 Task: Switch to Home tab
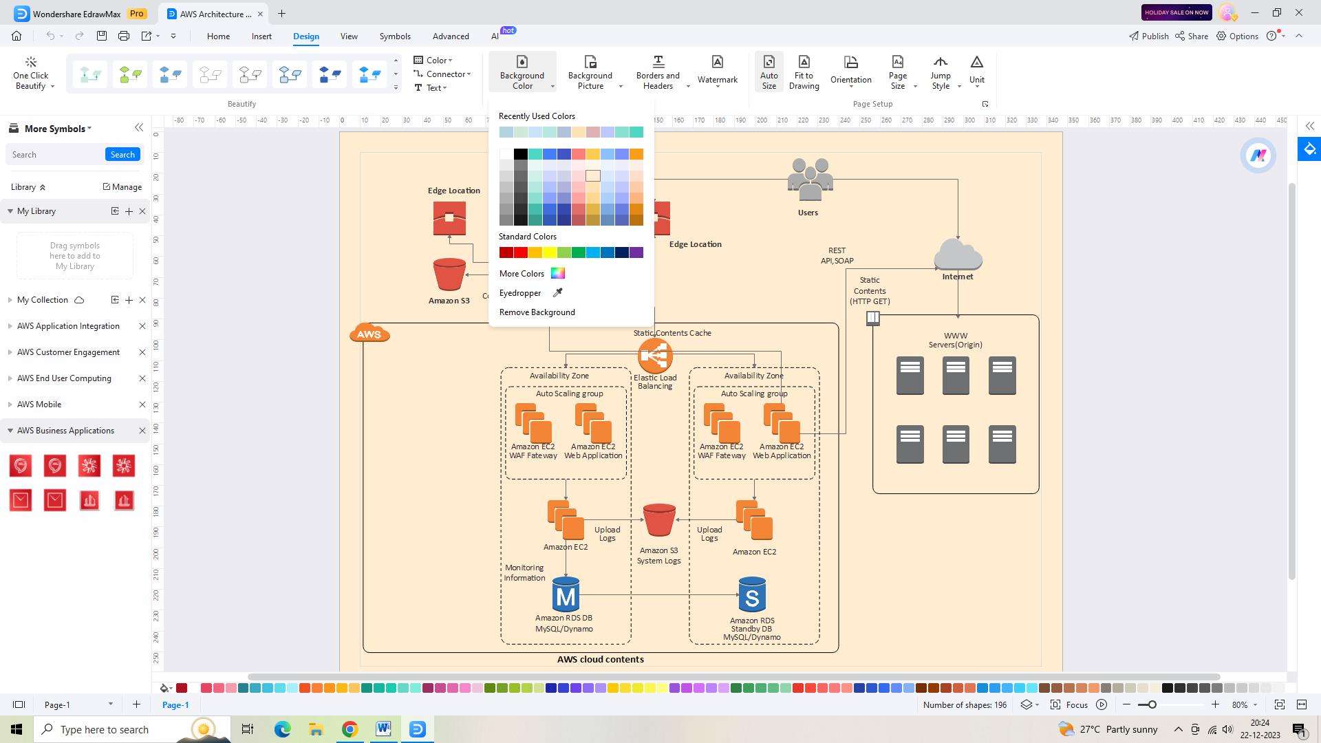[x=218, y=36]
